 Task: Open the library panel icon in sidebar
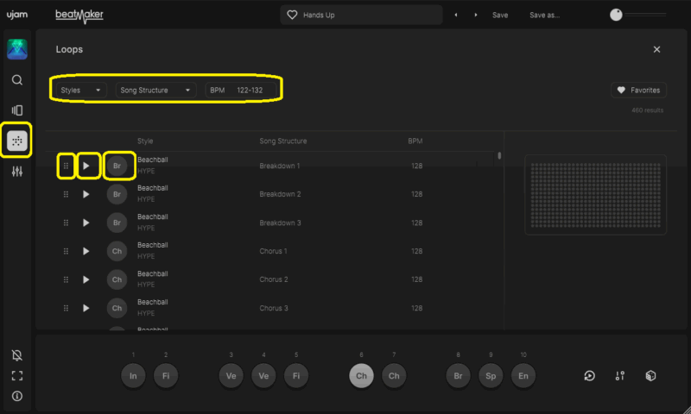[16, 110]
